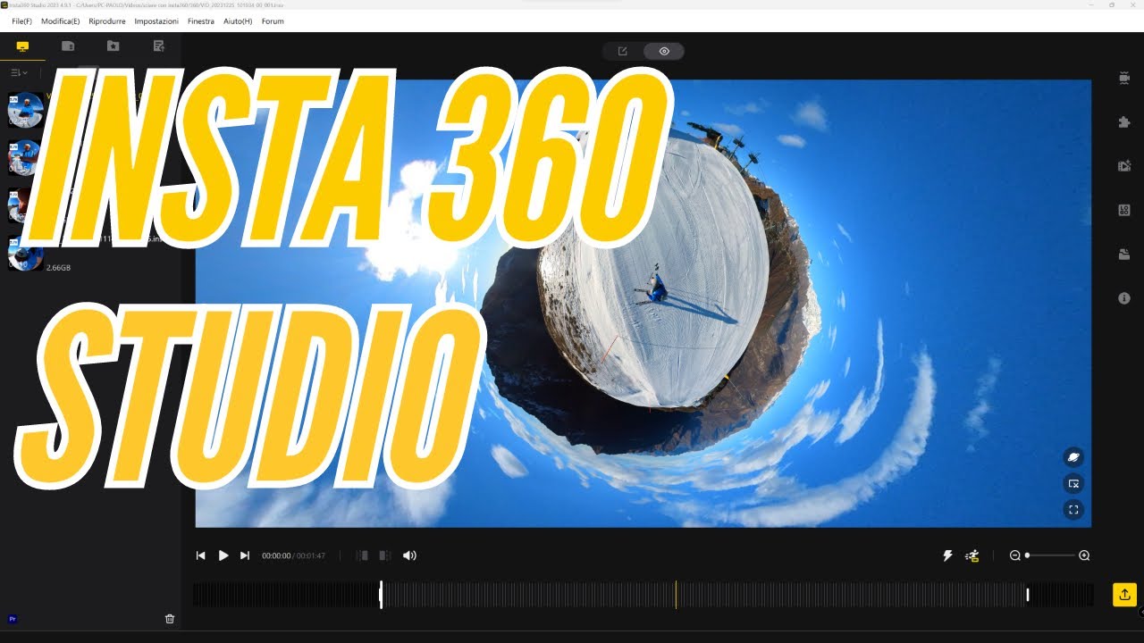Open the File(F) menu

22,21
